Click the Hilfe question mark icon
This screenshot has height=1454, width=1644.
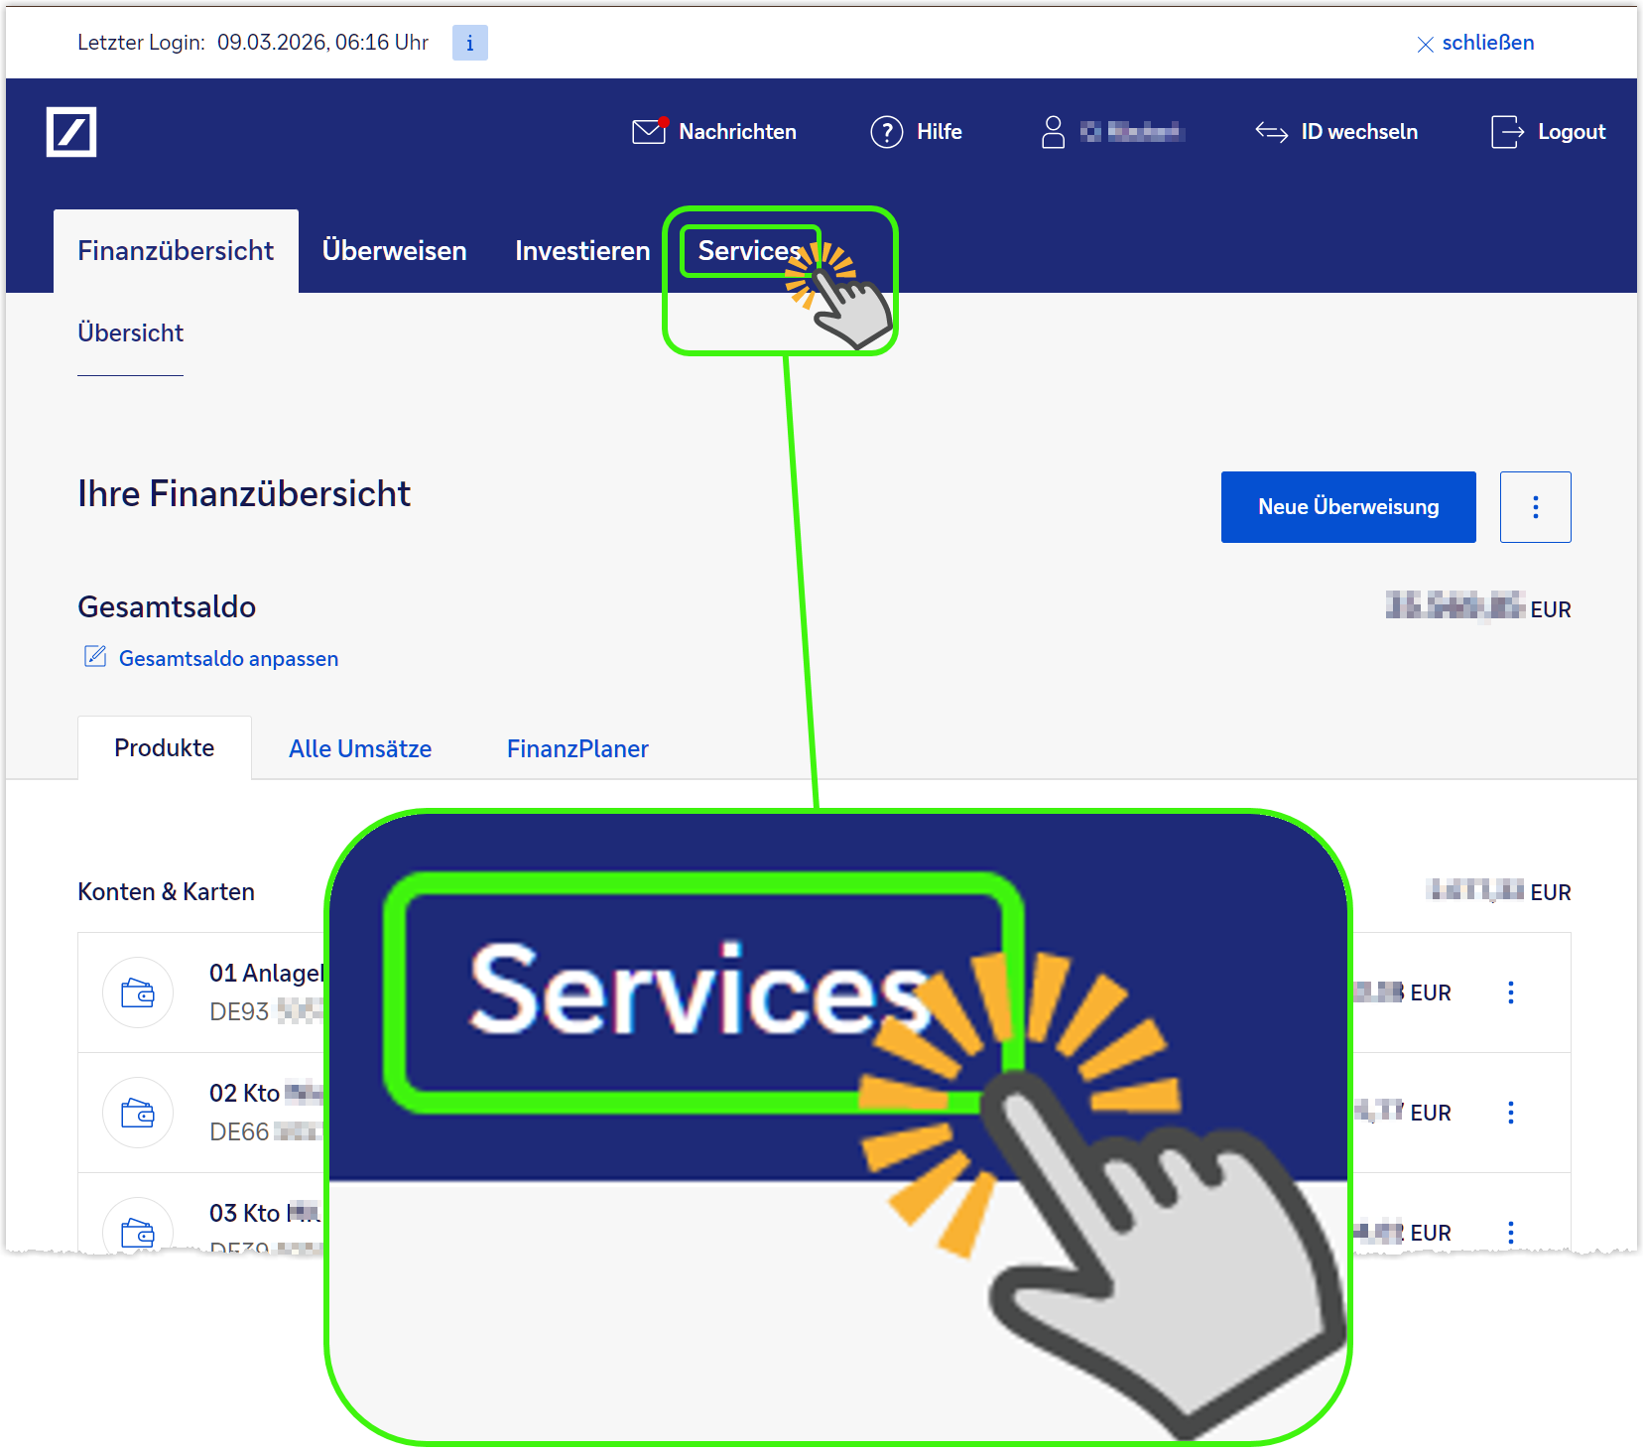click(x=886, y=132)
